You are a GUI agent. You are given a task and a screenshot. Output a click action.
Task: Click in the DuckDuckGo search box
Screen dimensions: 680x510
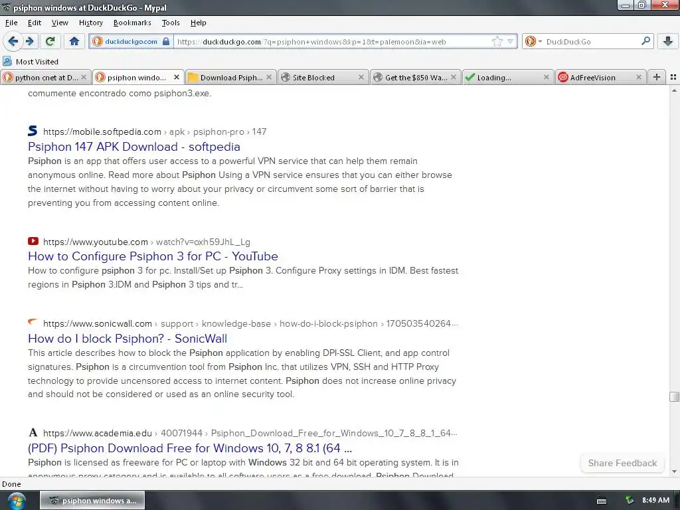(x=591, y=42)
